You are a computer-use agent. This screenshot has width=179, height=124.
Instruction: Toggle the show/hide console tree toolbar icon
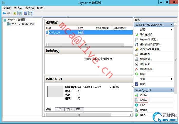[20, 13]
